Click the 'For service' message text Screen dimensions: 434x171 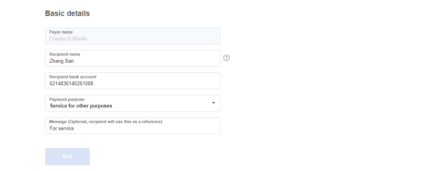point(62,128)
